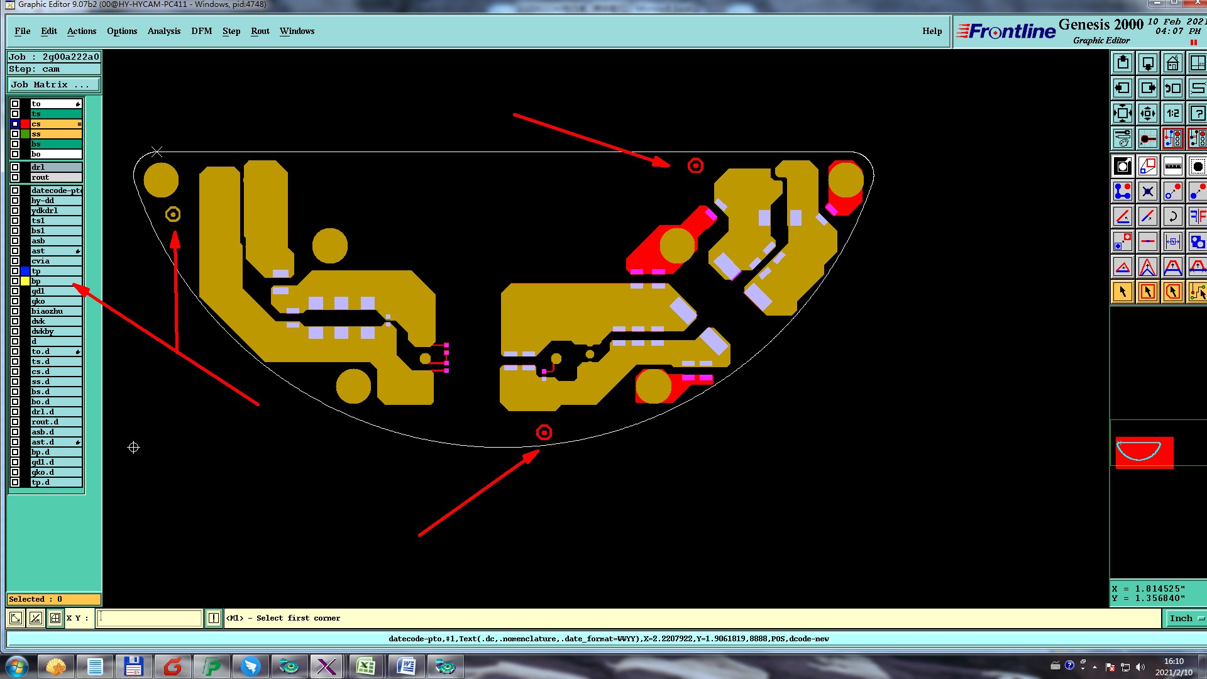Image resolution: width=1207 pixels, height=679 pixels.
Task: Open the Windows menu
Action: tap(297, 31)
